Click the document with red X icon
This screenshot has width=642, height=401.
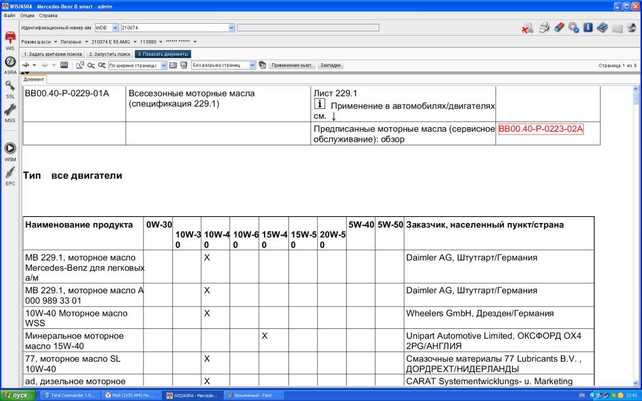tap(527, 28)
